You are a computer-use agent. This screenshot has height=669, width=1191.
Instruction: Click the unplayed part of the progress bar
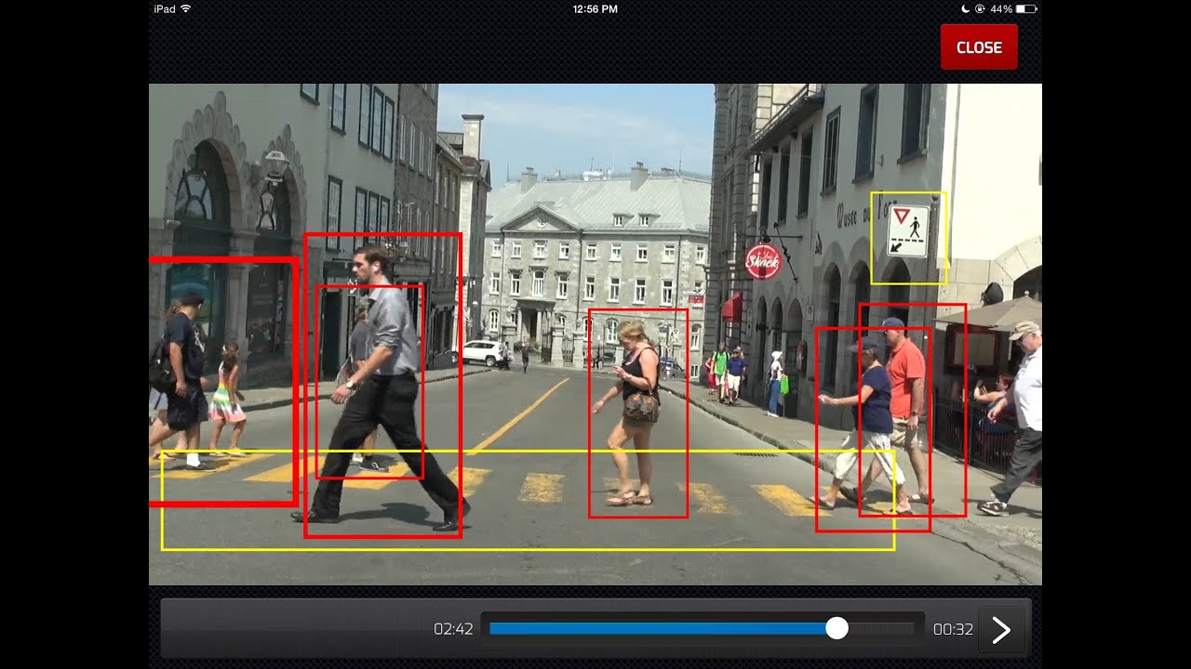tap(881, 629)
